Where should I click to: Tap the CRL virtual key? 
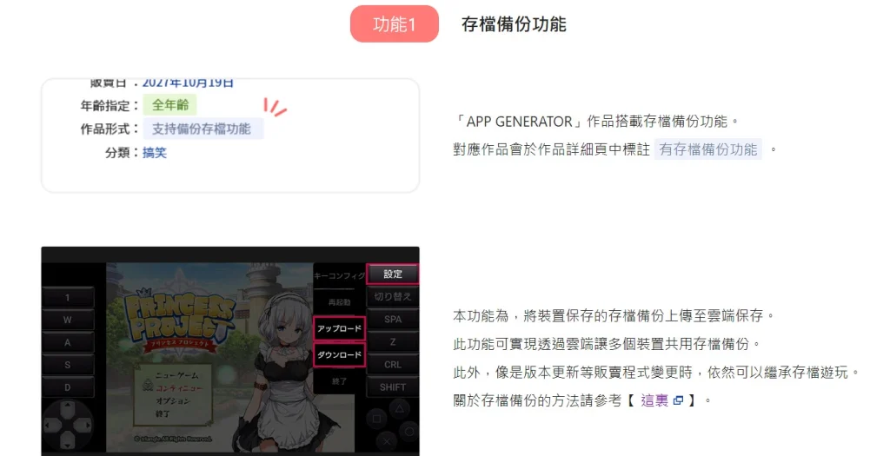point(393,365)
